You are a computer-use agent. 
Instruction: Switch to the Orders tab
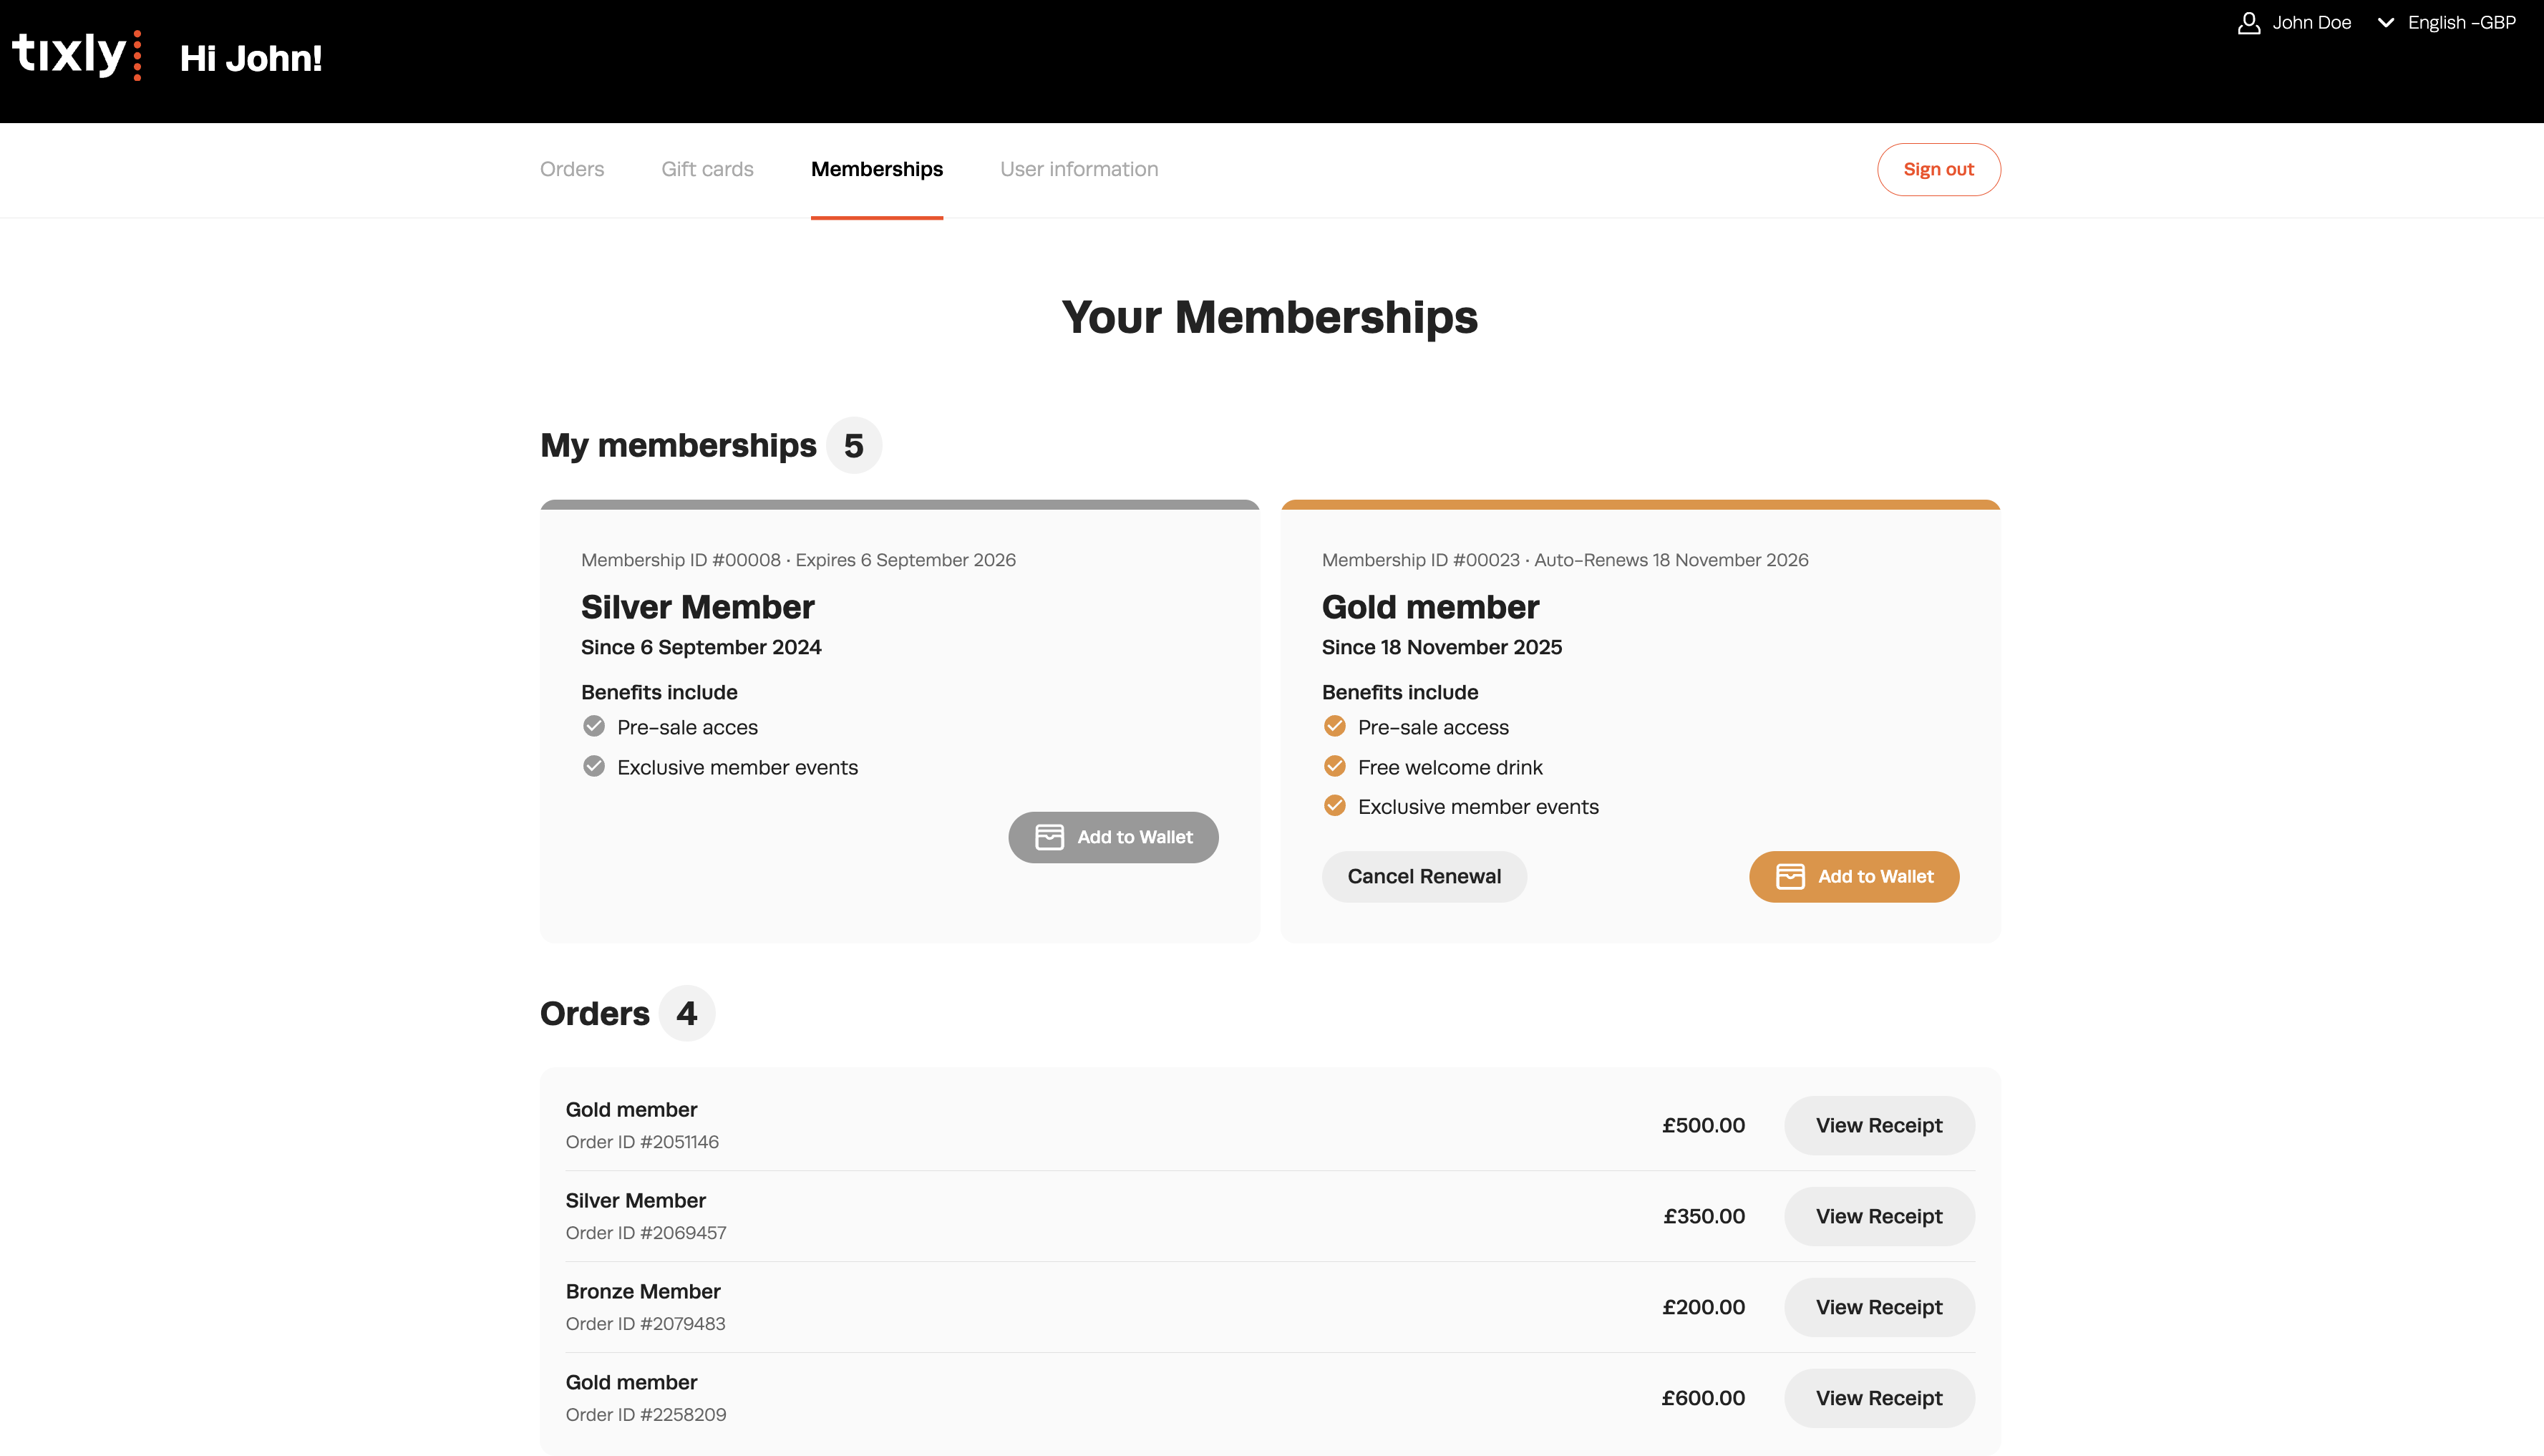[572, 169]
